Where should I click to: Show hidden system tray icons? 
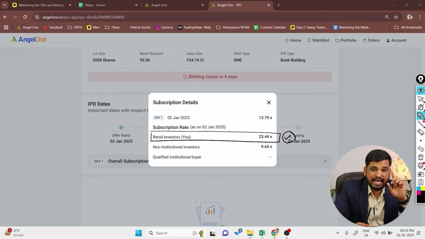[x=338, y=233]
